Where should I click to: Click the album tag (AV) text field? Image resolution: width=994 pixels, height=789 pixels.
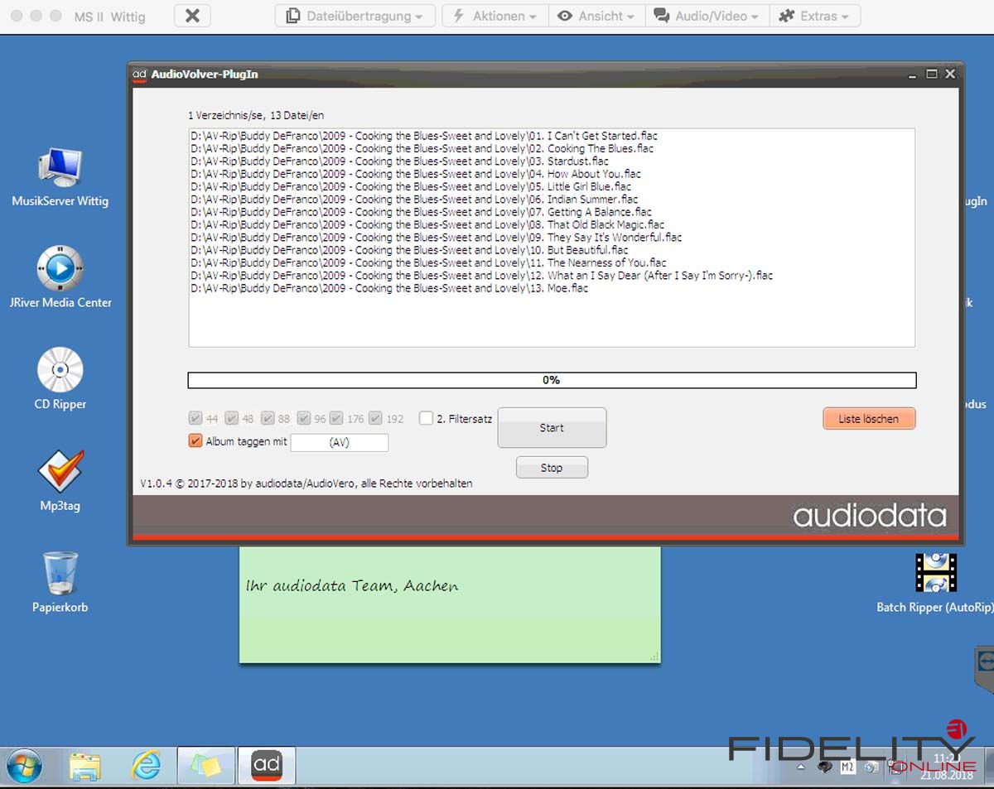tap(339, 443)
